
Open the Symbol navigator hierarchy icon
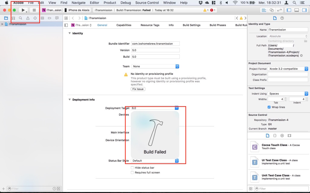13,18
